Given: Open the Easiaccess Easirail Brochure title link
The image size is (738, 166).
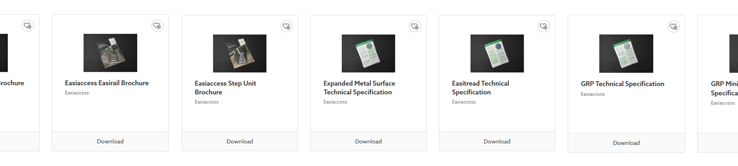Looking at the screenshot, I should (x=107, y=83).
